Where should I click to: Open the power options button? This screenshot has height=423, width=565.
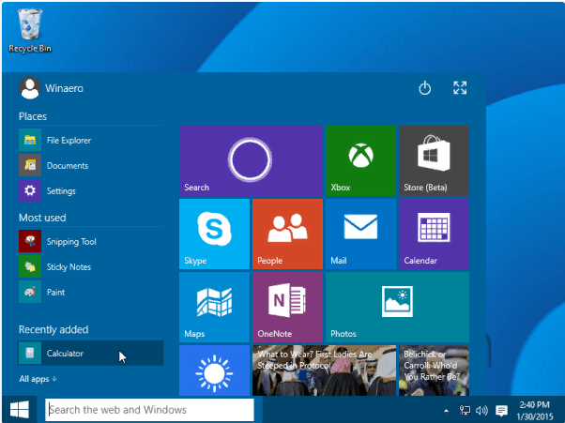425,88
